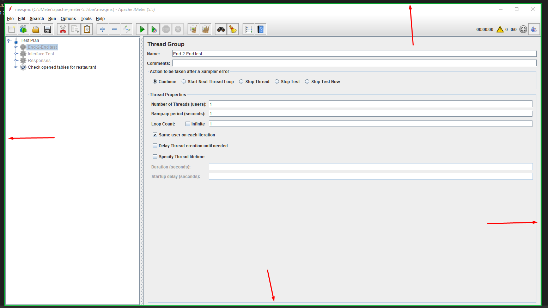The width and height of the screenshot is (548, 308).
Task: Cut selected element with scissors icon
Action: [x=63, y=29]
